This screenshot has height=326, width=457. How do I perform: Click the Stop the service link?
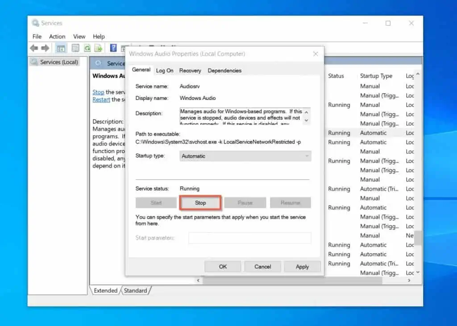tap(98, 92)
